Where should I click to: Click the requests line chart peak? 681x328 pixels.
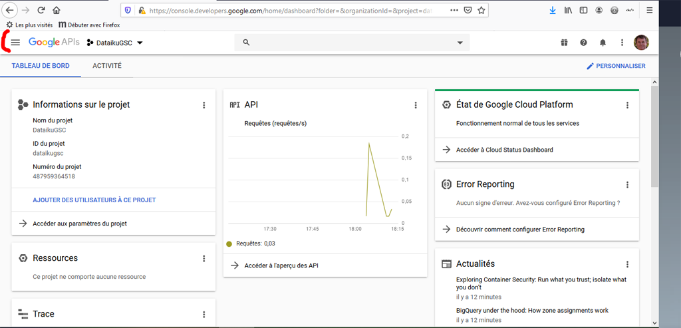pos(369,143)
